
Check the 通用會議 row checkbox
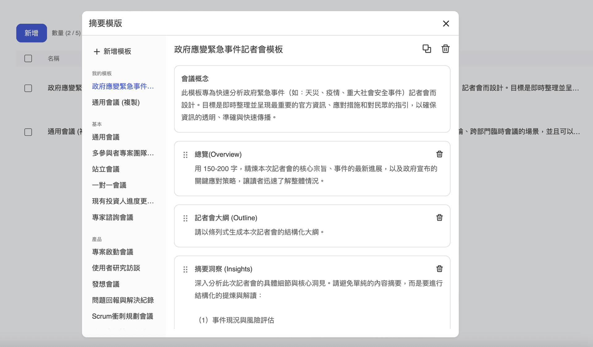pyautogui.click(x=28, y=132)
